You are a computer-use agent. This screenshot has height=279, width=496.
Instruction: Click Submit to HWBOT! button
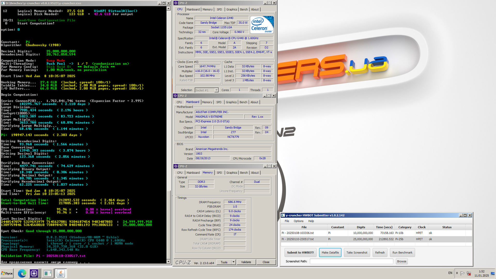click(x=300, y=252)
